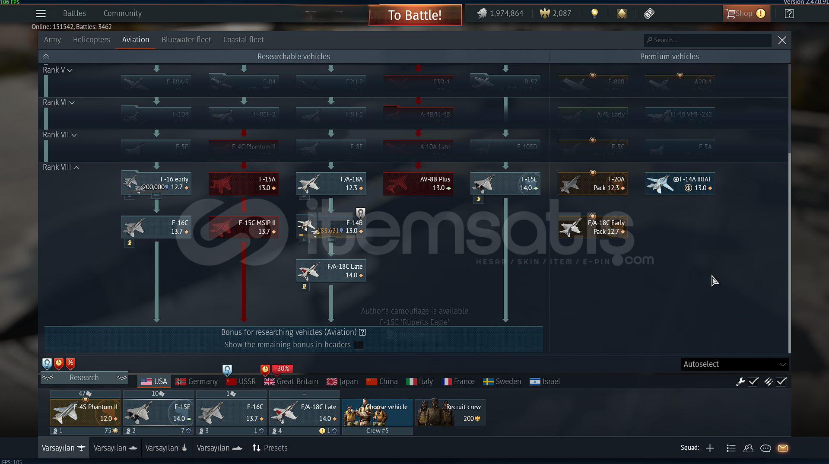Expand the Rank VII section
Viewport: 829px width, 464px height.
pyautogui.click(x=60, y=135)
